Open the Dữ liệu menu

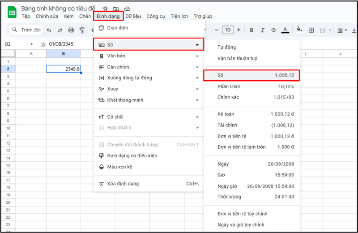133,16
